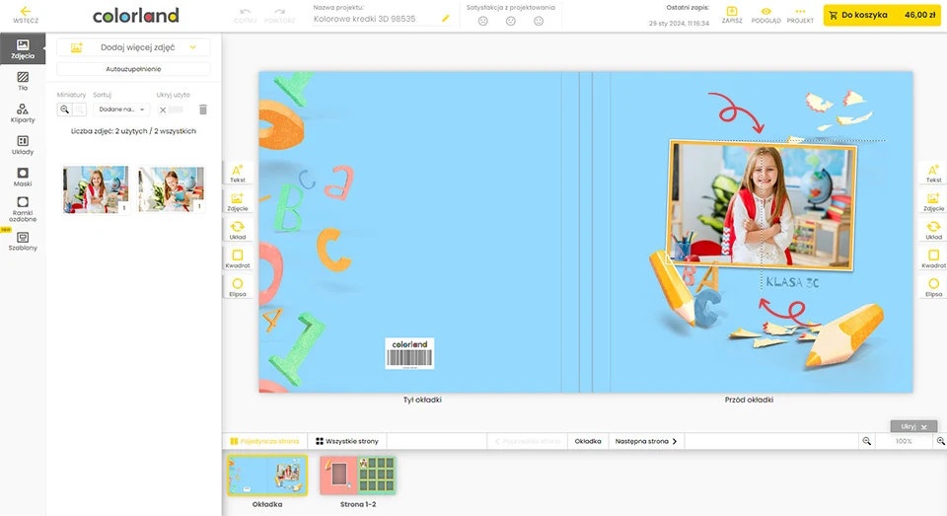Open the Ramki ozdobne panel
This screenshot has width=947, height=516.
[x=23, y=209]
